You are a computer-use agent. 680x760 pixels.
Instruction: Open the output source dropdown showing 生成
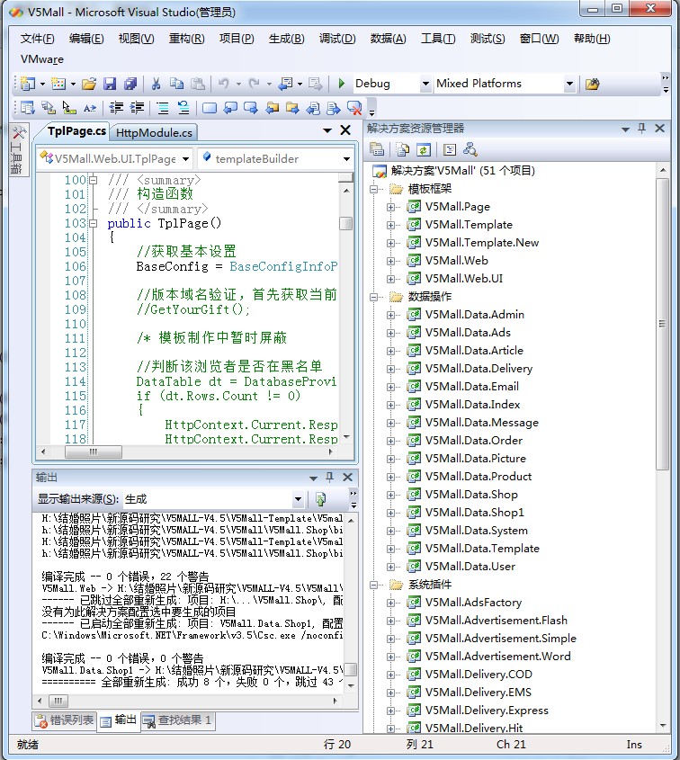tap(298, 499)
